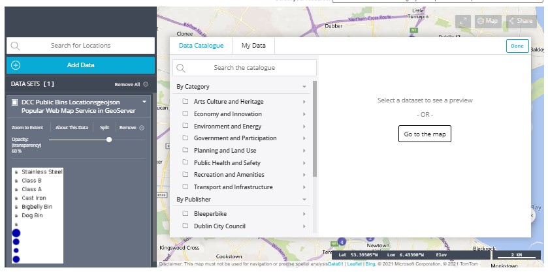Click magnifier icon in Search for Locations
This screenshot has width=548, height=272.
16,46
